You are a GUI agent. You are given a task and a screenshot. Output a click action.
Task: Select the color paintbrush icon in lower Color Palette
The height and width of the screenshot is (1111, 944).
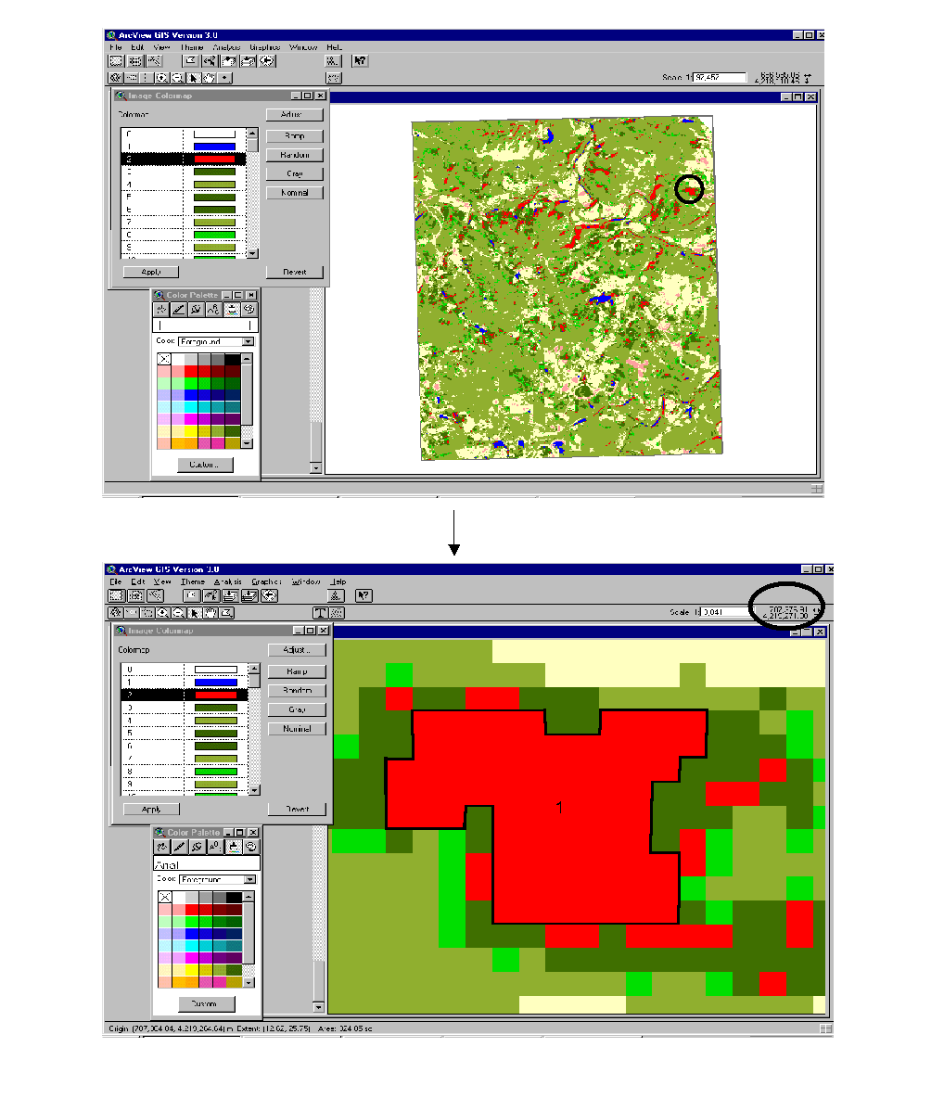(232, 847)
